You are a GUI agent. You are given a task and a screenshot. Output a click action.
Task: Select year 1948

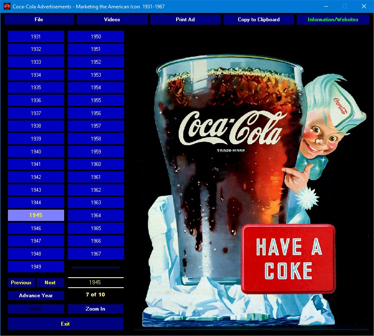(36, 254)
